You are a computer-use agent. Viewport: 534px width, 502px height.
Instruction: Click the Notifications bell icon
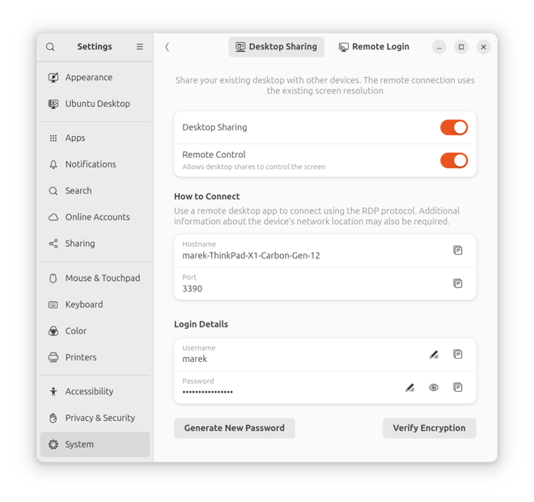click(x=53, y=164)
